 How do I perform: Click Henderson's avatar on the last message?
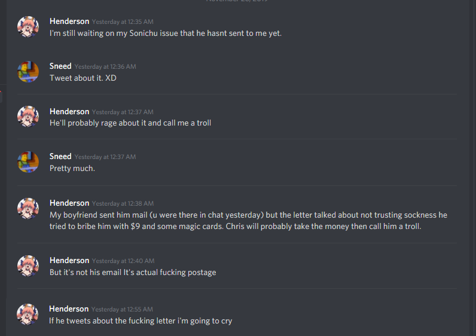pos(28,314)
